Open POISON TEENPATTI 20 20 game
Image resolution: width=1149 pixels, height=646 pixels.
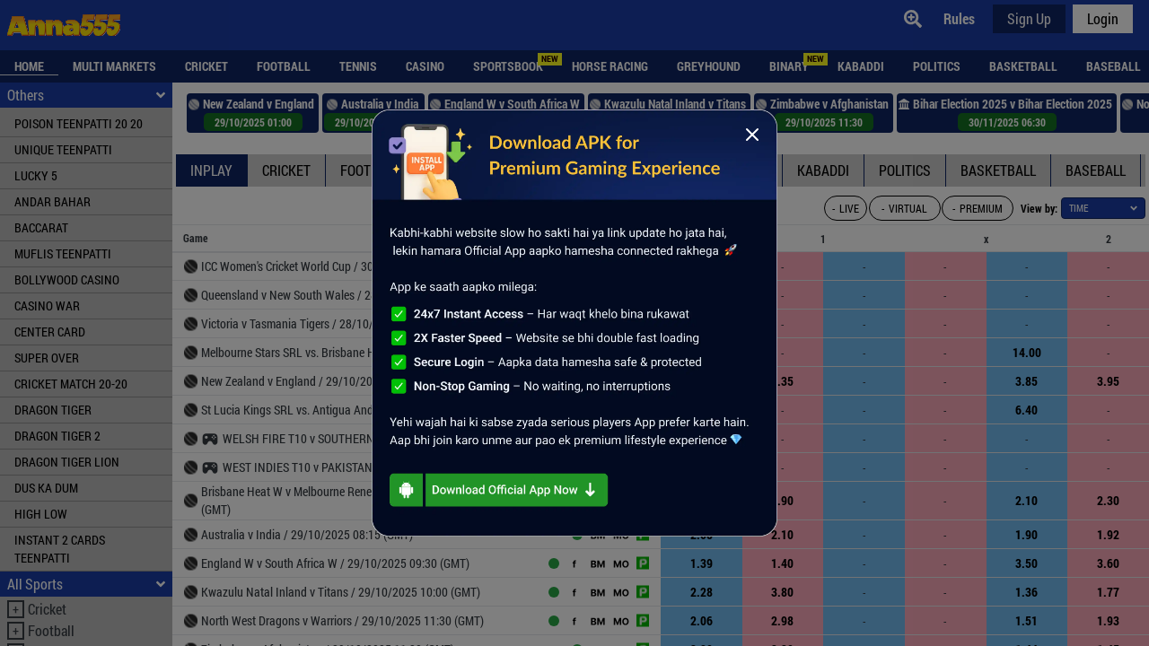click(x=86, y=124)
